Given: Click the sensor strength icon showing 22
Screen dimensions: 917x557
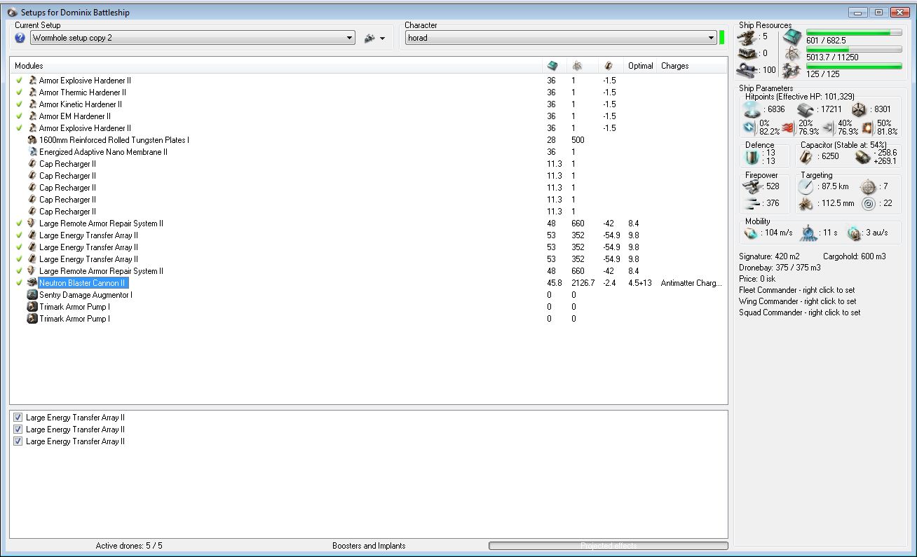Looking at the screenshot, I should point(869,204).
